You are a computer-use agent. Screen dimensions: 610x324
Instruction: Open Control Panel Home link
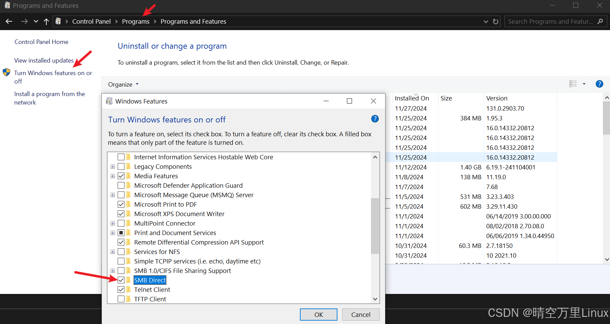point(41,42)
